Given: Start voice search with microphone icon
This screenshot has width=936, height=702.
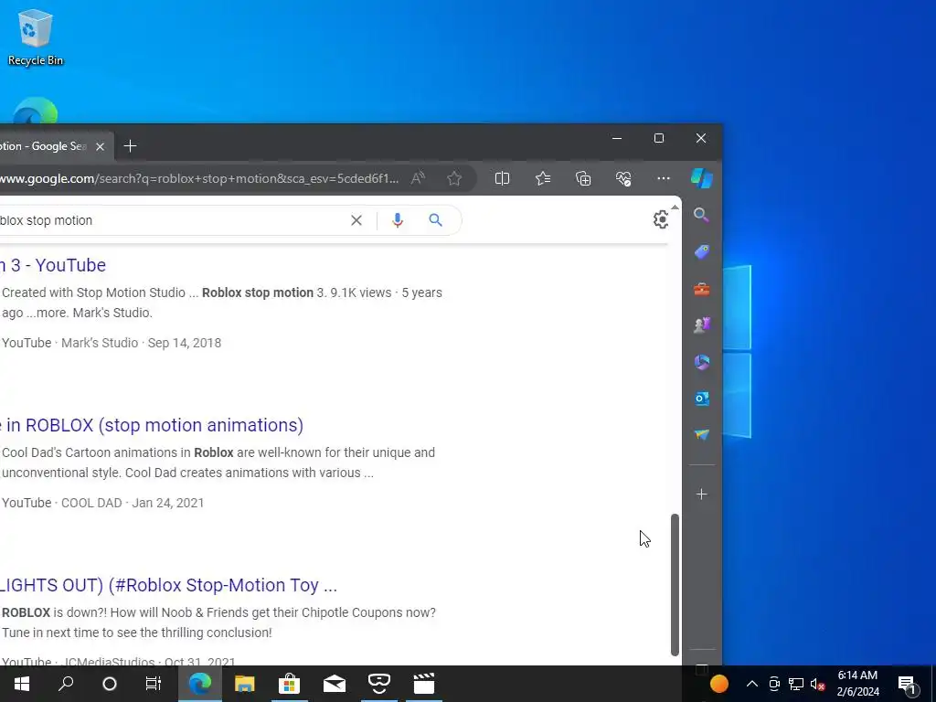Looking at the screenshot, I should click(398, 220).
